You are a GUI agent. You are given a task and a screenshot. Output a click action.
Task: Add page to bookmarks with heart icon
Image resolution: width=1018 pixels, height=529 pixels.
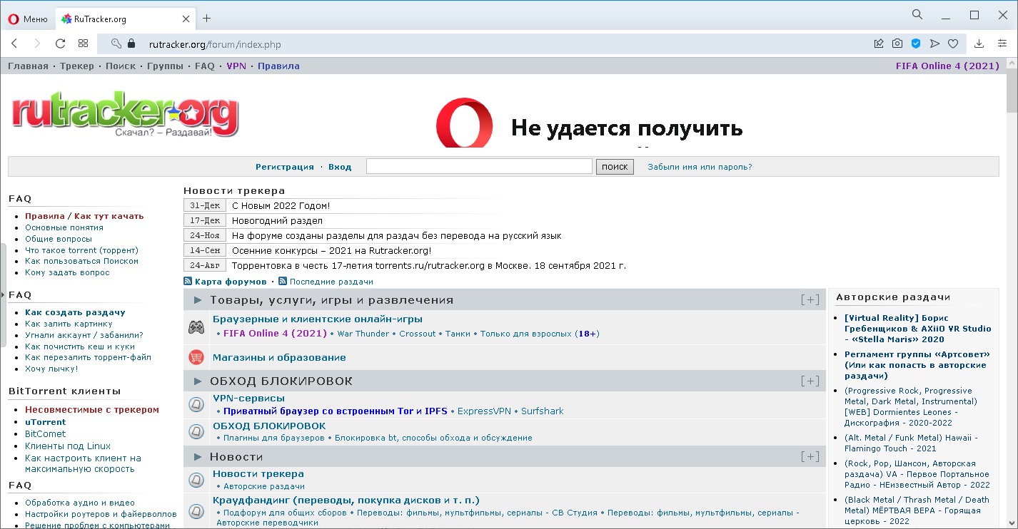coord(953,43)
